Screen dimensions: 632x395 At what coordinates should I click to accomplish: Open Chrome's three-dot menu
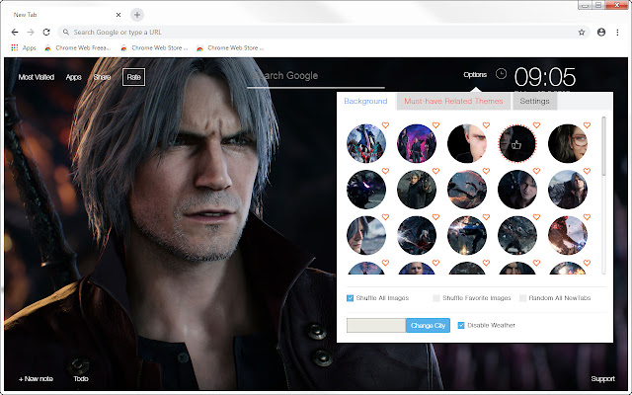[617, 33]
